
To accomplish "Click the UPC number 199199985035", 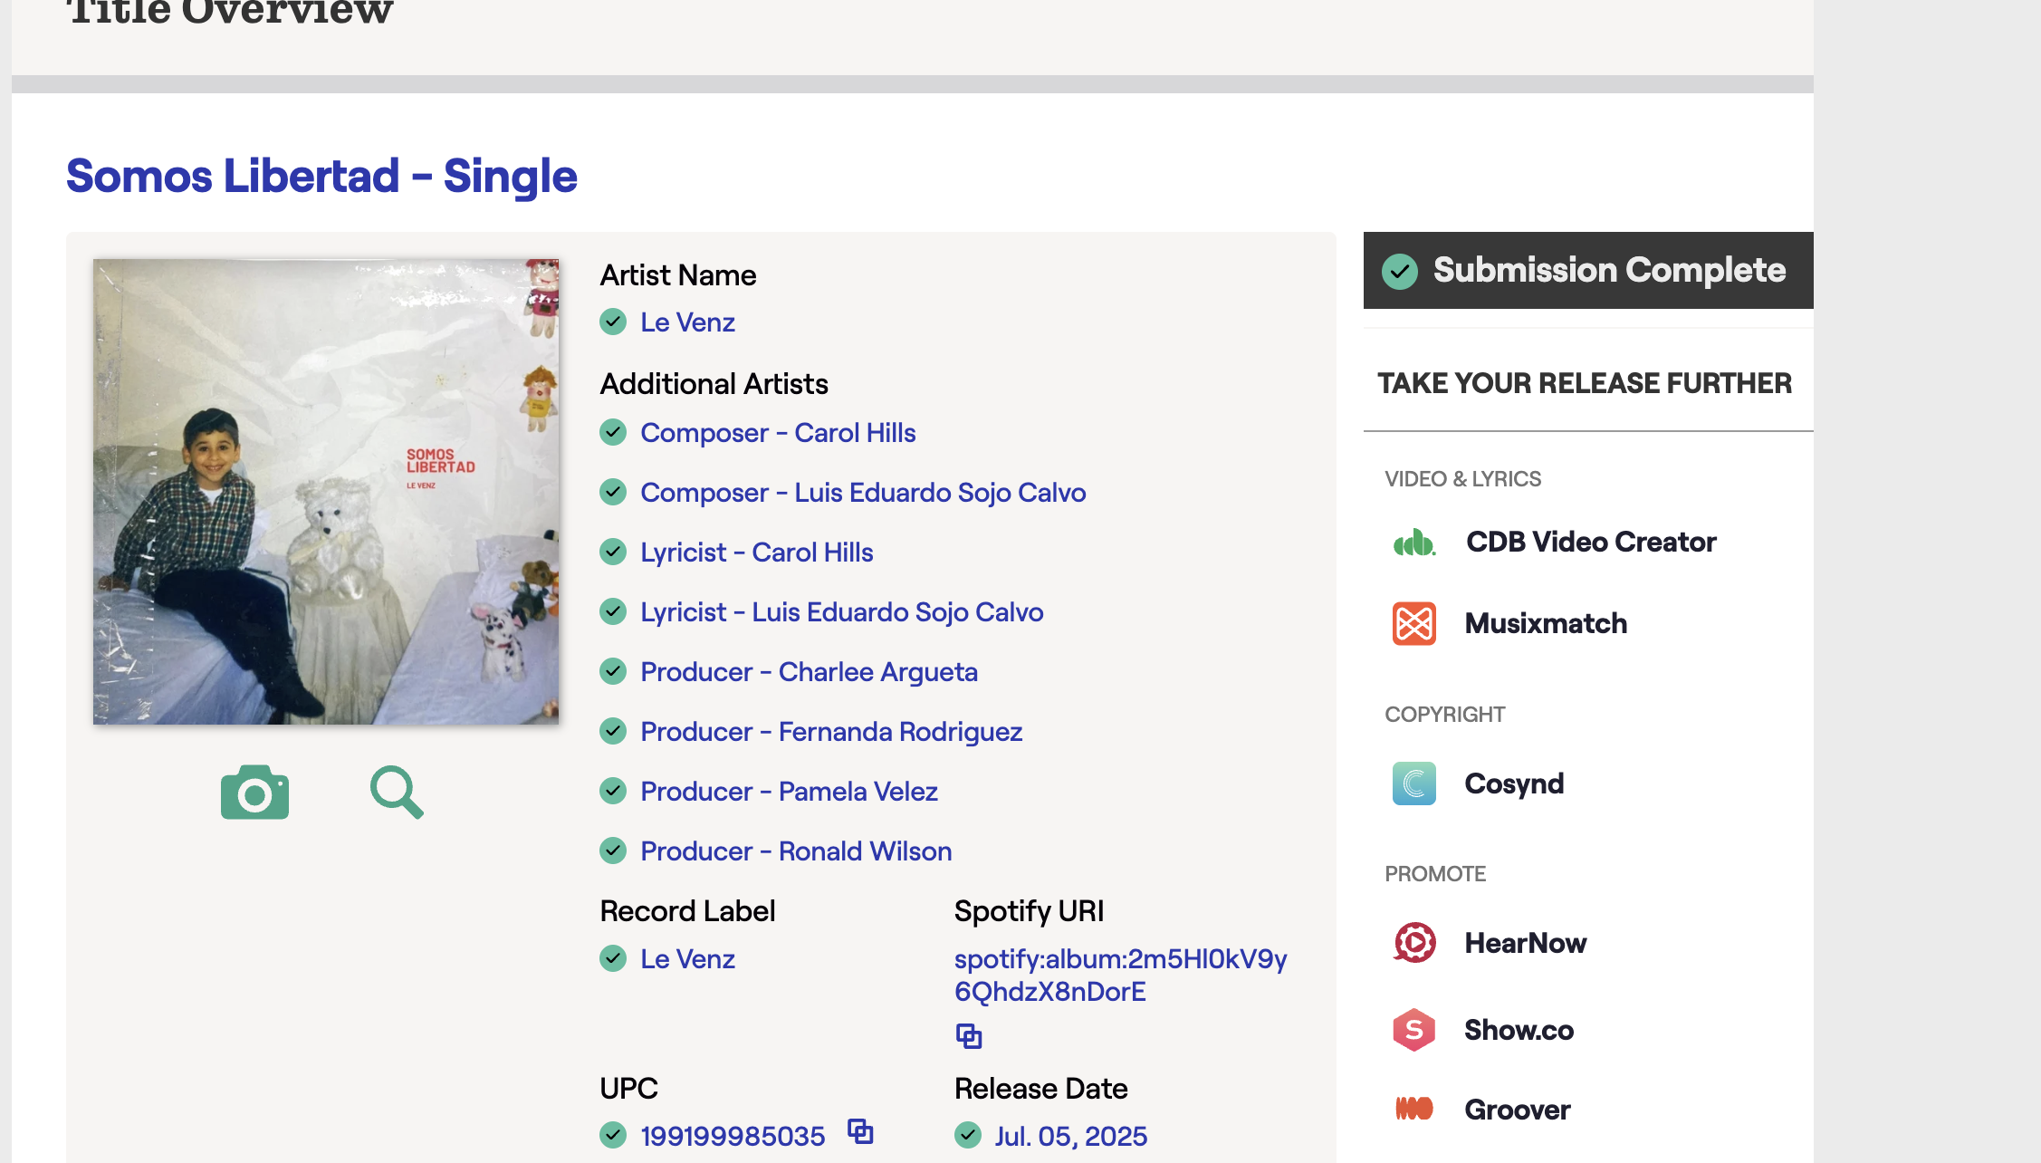I will (x=733, y=1136).
